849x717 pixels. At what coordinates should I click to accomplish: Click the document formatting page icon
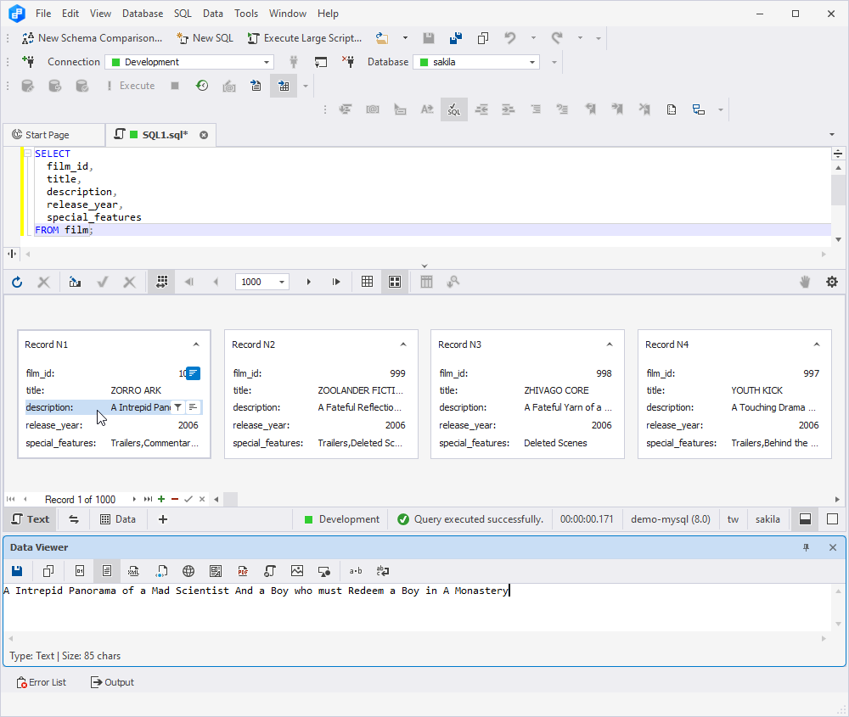point(672,109)
